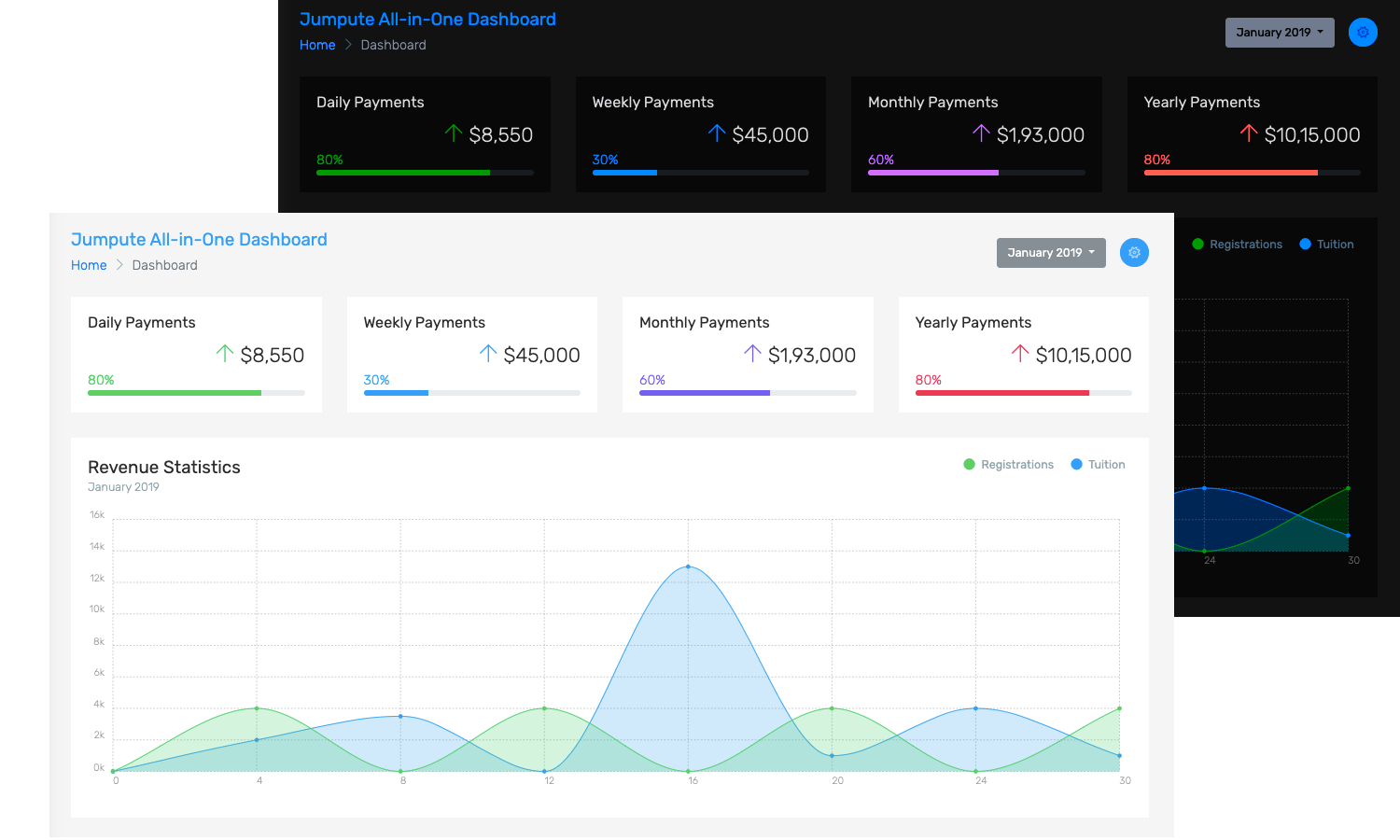This screenshot has width=1400, height=840.
Task: Click the settings gear in the light dashboard
Action: tap(1134, 252)
